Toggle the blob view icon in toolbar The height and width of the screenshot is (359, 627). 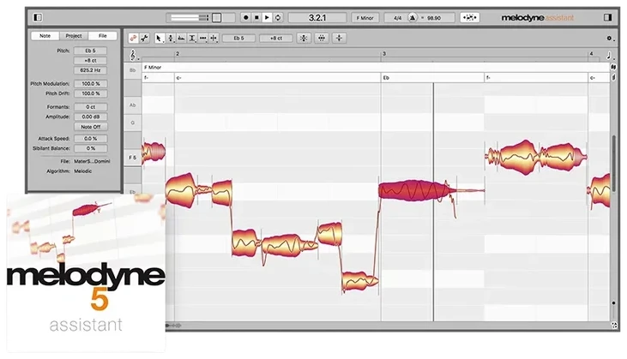click(133, 39)
